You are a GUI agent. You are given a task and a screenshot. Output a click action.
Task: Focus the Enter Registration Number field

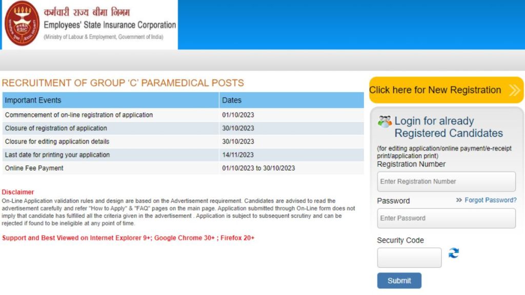tap(447, 182)
